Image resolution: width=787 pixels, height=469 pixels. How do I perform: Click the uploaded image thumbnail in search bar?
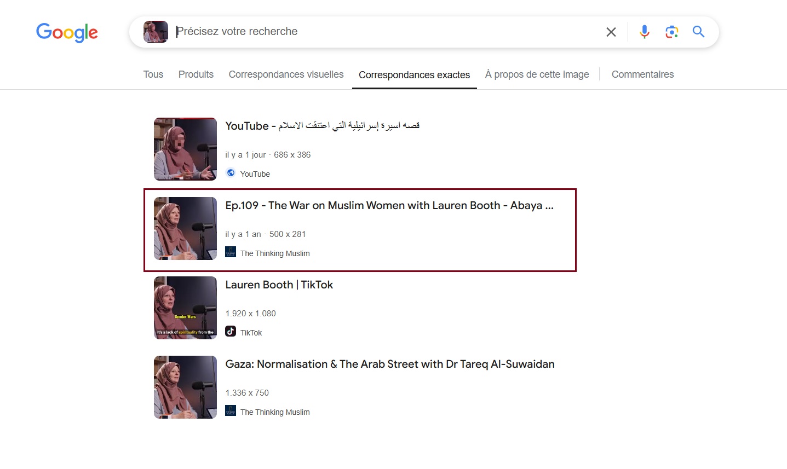click(156, 32)
